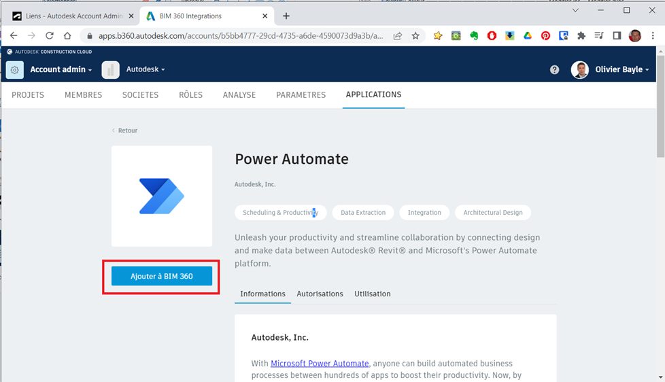This screenshot has width=665, height=382.
Task: Open the PARAMETRES tab
Action: 301,95
